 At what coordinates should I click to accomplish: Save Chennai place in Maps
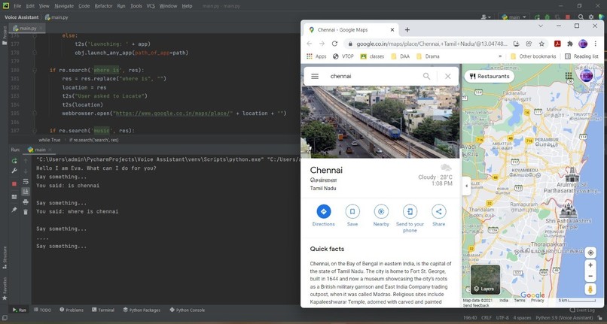click(x=352, y=215)
